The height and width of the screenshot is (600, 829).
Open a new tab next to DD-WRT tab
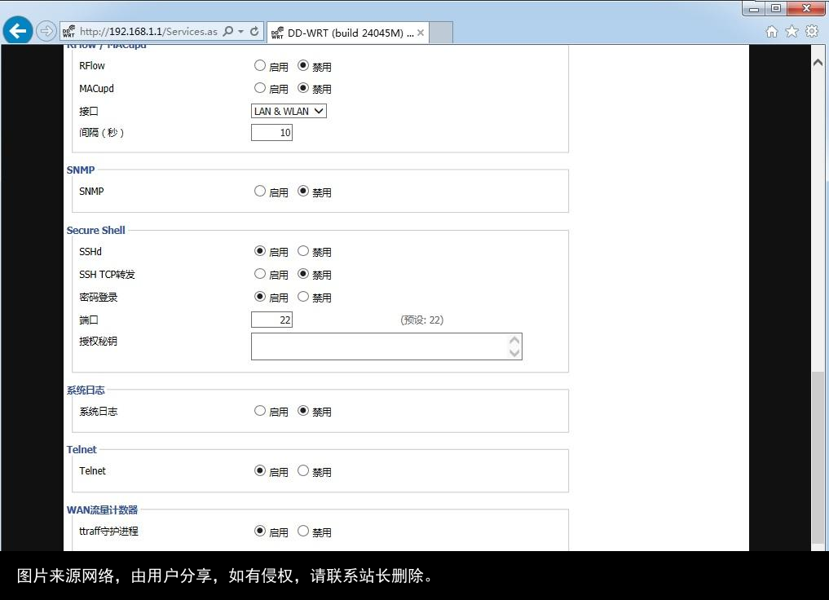[440, 33]
